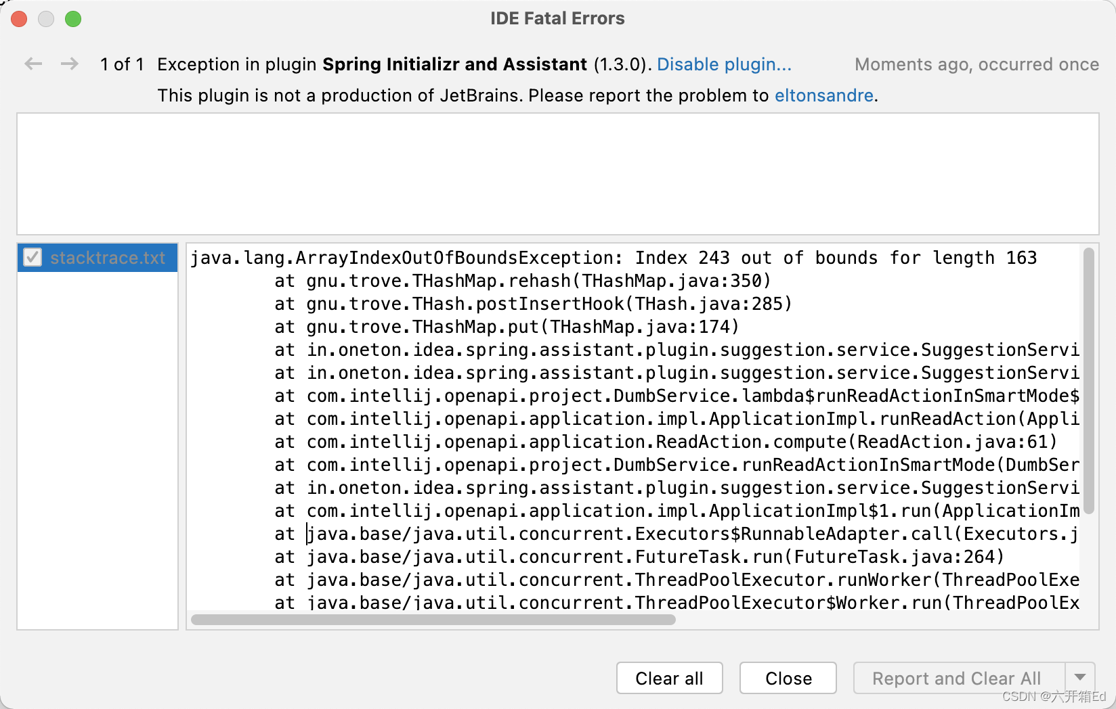Click the plugin name Spring Initializr and Assistant
The image size is (1116, 709).
[x=454, y=64]
